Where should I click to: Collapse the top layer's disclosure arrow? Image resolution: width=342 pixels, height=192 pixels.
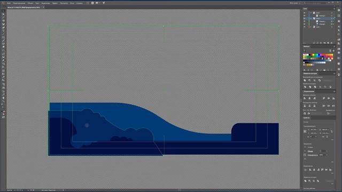click(x=311, y=13)
